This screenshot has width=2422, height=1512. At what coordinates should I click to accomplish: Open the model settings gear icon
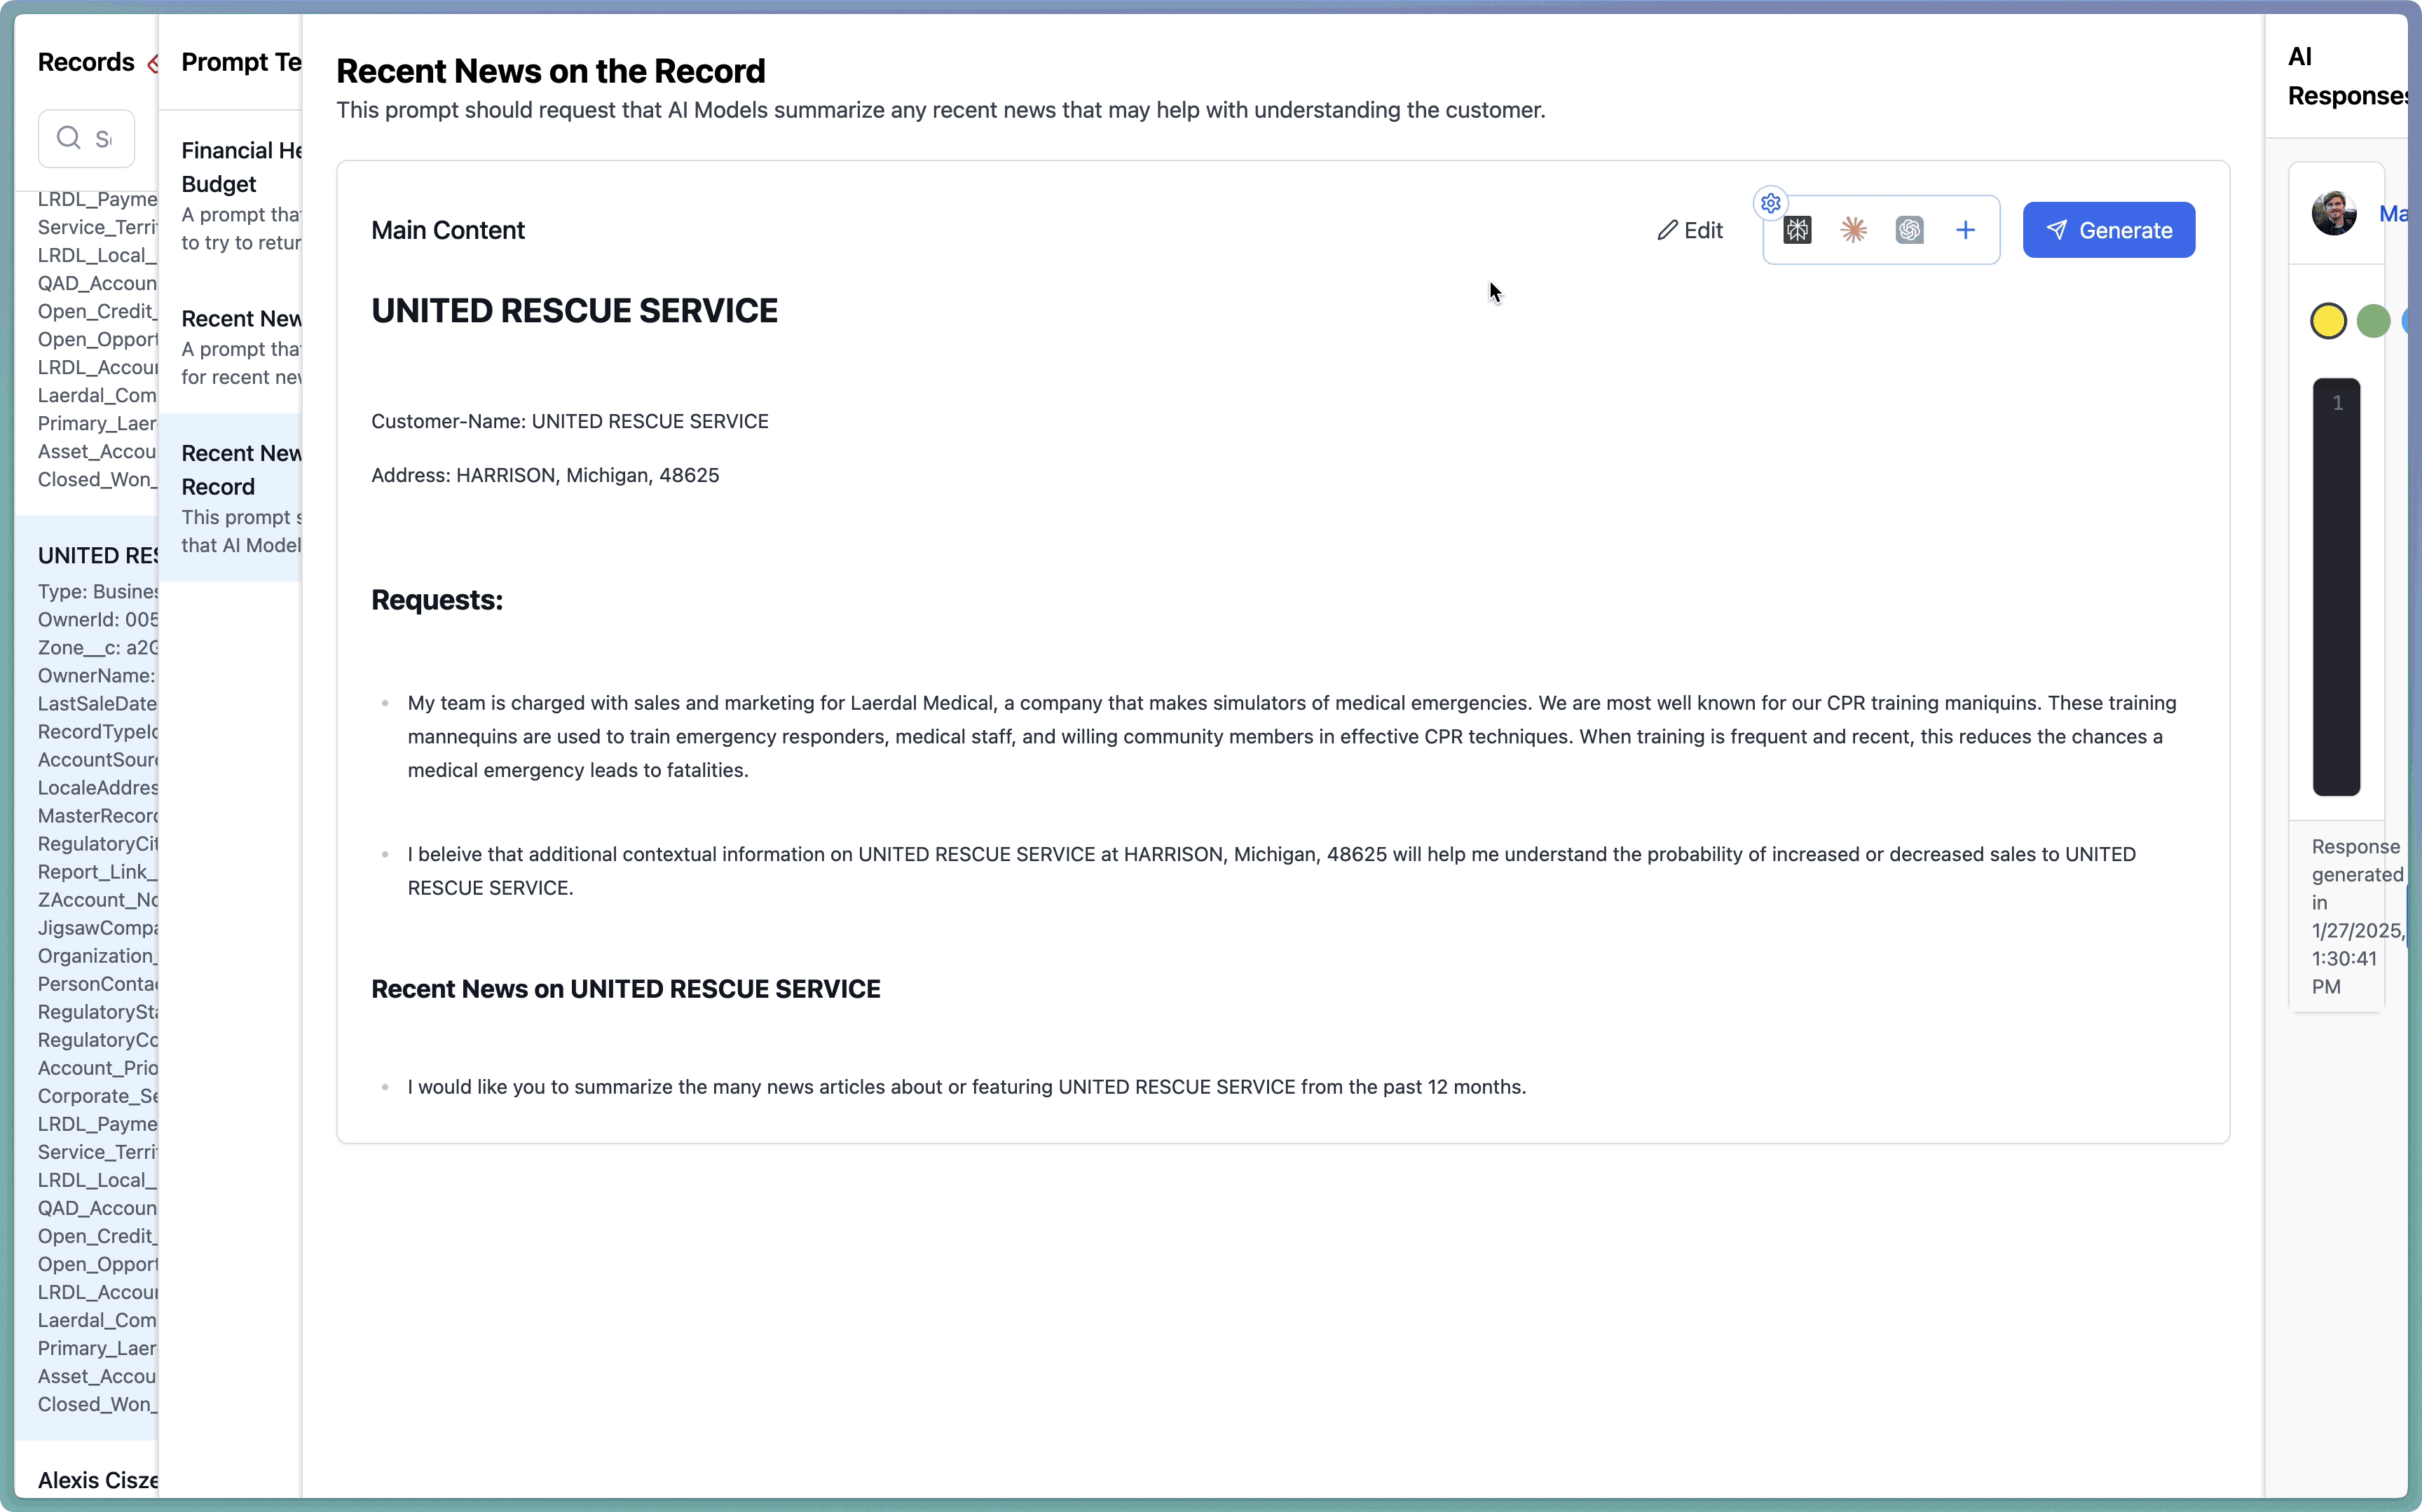click(1770, 203)
